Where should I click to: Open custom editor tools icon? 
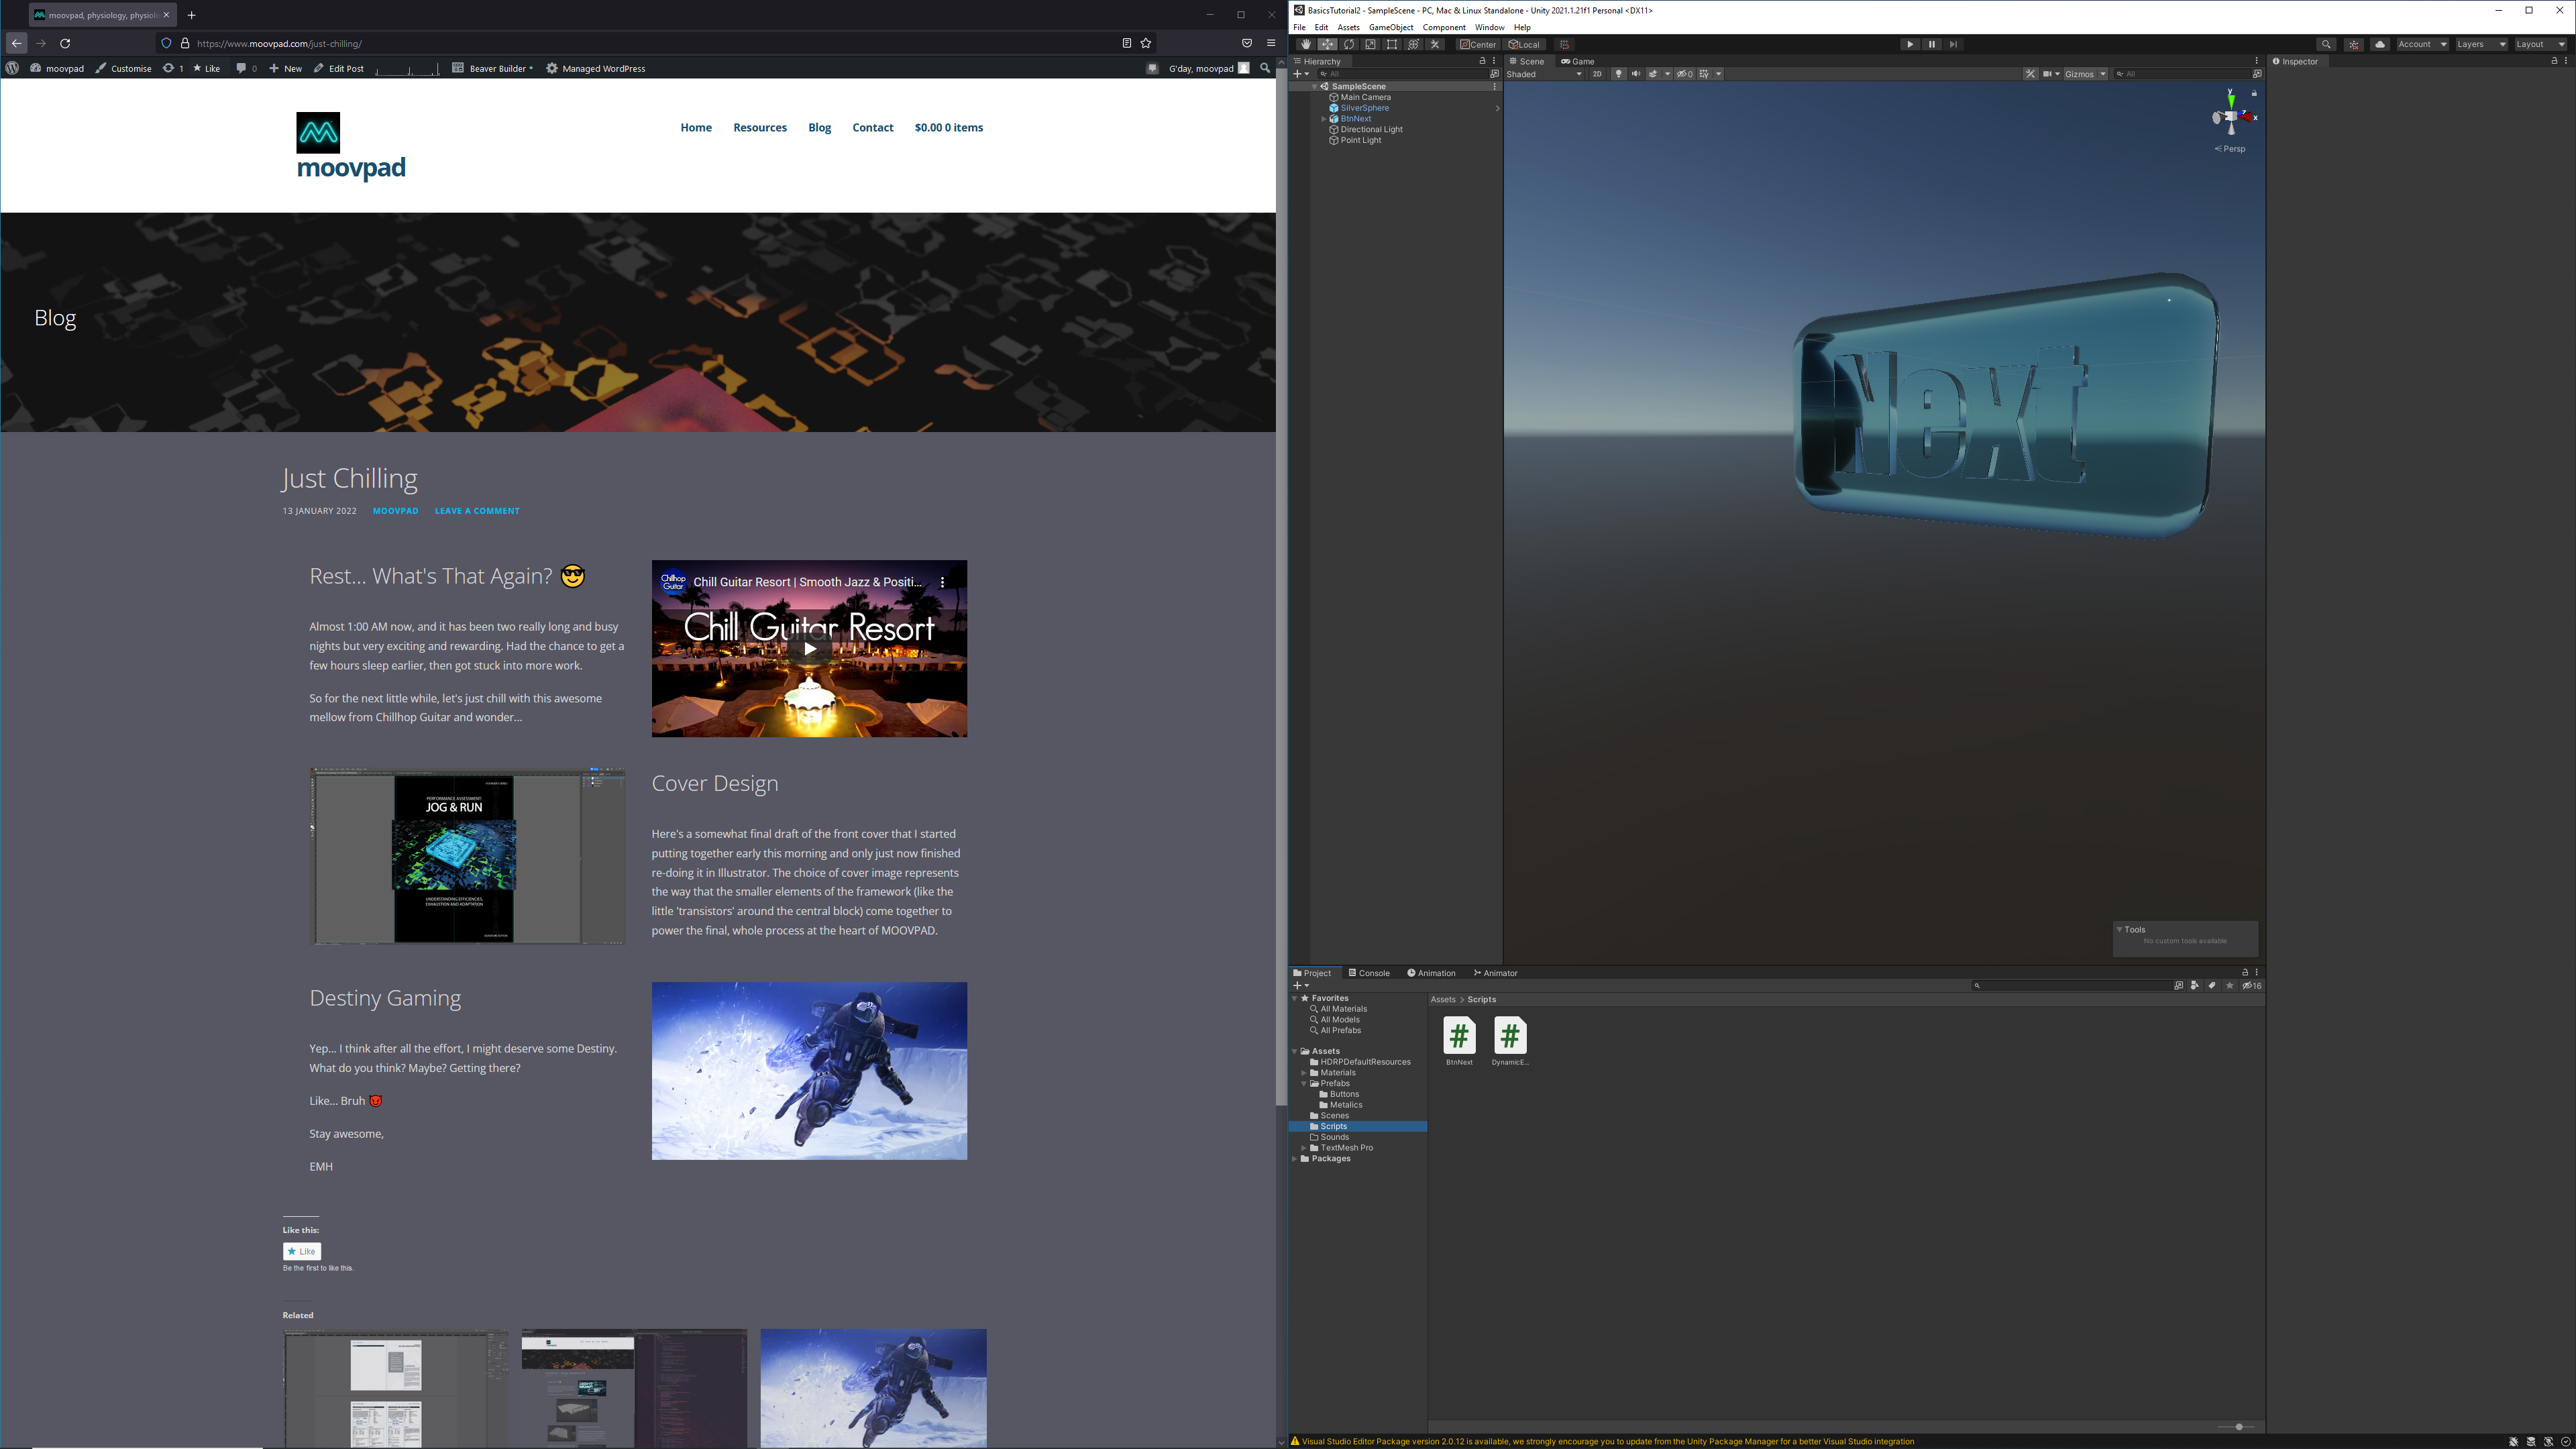[1435, 44]
